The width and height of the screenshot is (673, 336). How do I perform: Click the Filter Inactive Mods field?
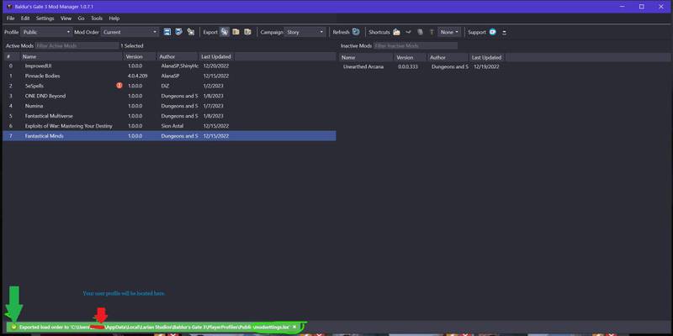(x=416, y=45)
